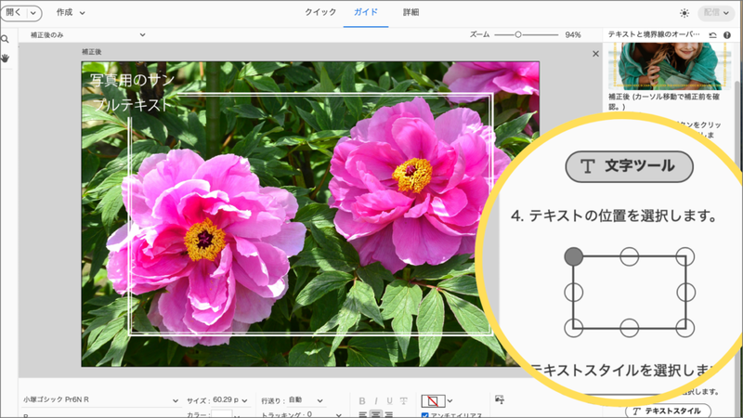The width and height of the screenshot is (743, 418).
Task: Open the text style swatch dropdown arrow
Action: (450, 401)
